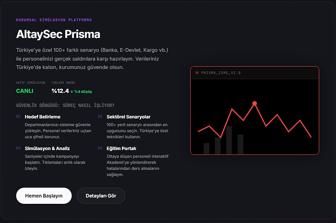Click the tallest gray bar in chart

click(229, 140)
